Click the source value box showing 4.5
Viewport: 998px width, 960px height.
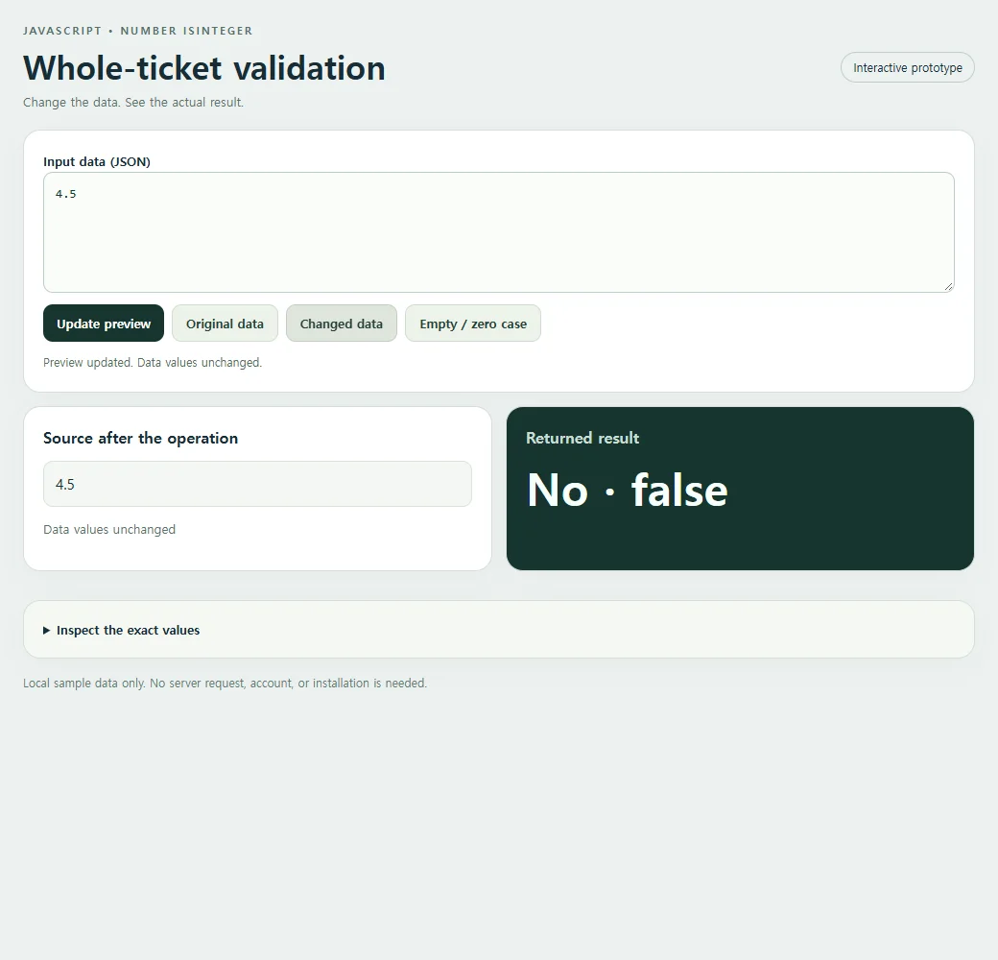pos(257,484)
